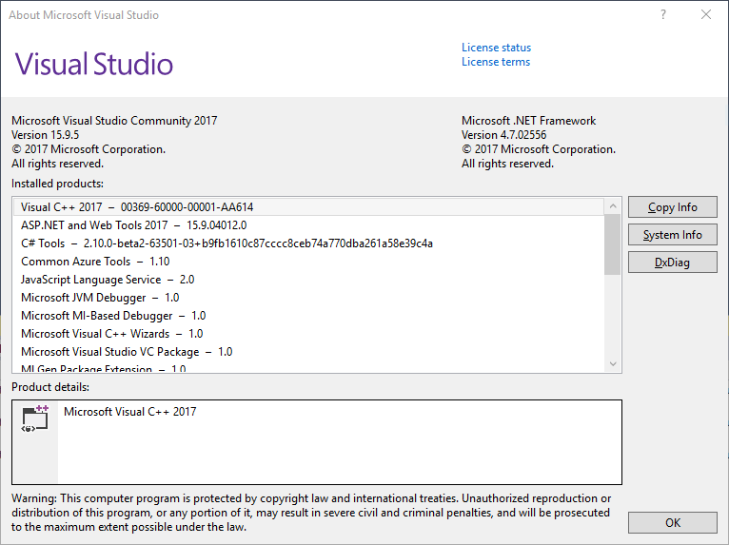Select Microsoft Visual Studio VC Package row
729x545 pixels.
pos(308,352)
